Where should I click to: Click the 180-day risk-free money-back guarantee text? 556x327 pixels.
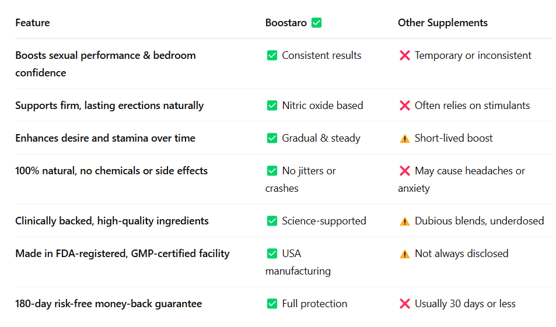[109, 304]
